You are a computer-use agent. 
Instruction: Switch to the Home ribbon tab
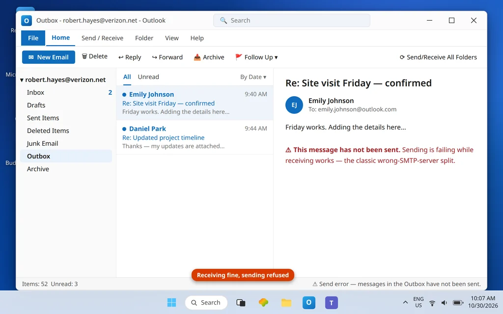coord(60,38)
